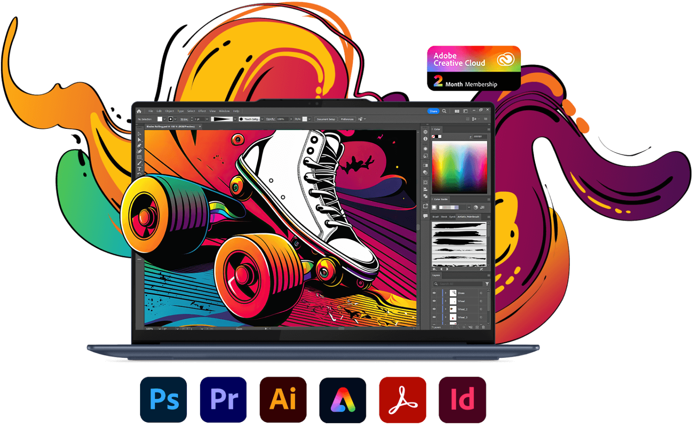
Task: Open the Asset Export panel icon
Action: (x=426, y=206)
